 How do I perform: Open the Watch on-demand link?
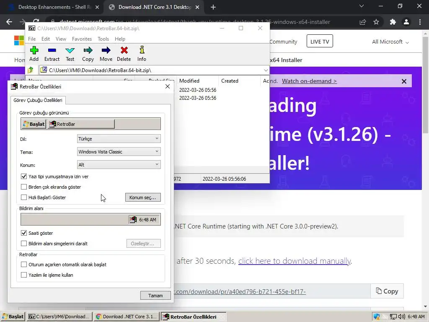309,81
